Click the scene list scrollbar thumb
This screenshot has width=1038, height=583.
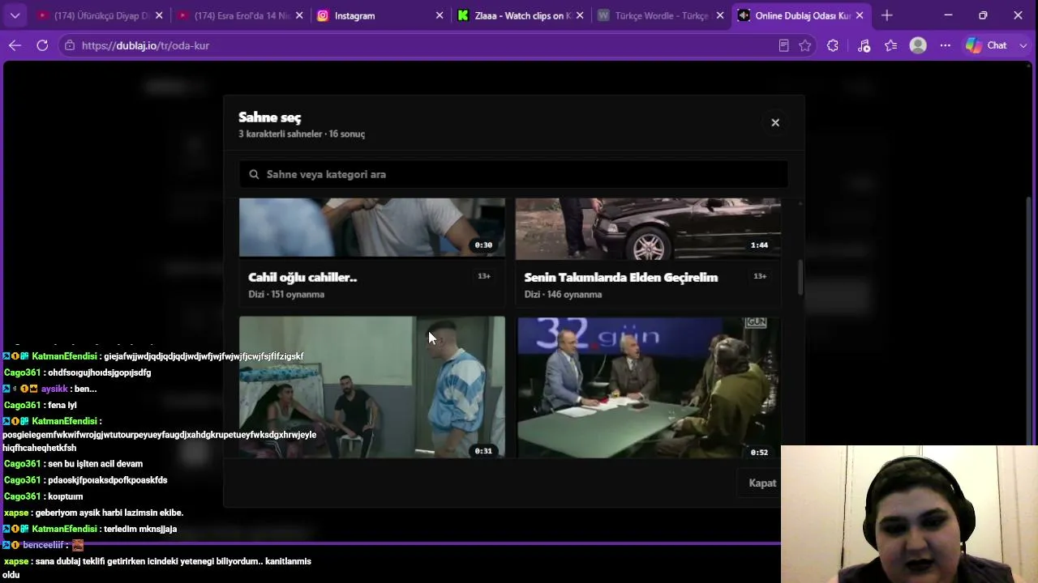[800, 277]
